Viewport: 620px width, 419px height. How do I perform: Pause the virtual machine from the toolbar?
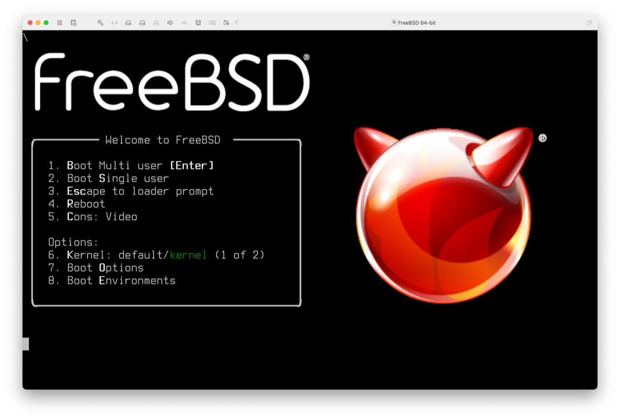pos(60,23)
